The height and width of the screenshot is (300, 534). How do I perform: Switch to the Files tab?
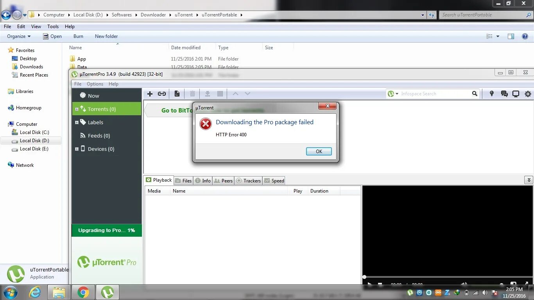click(183, 180)
